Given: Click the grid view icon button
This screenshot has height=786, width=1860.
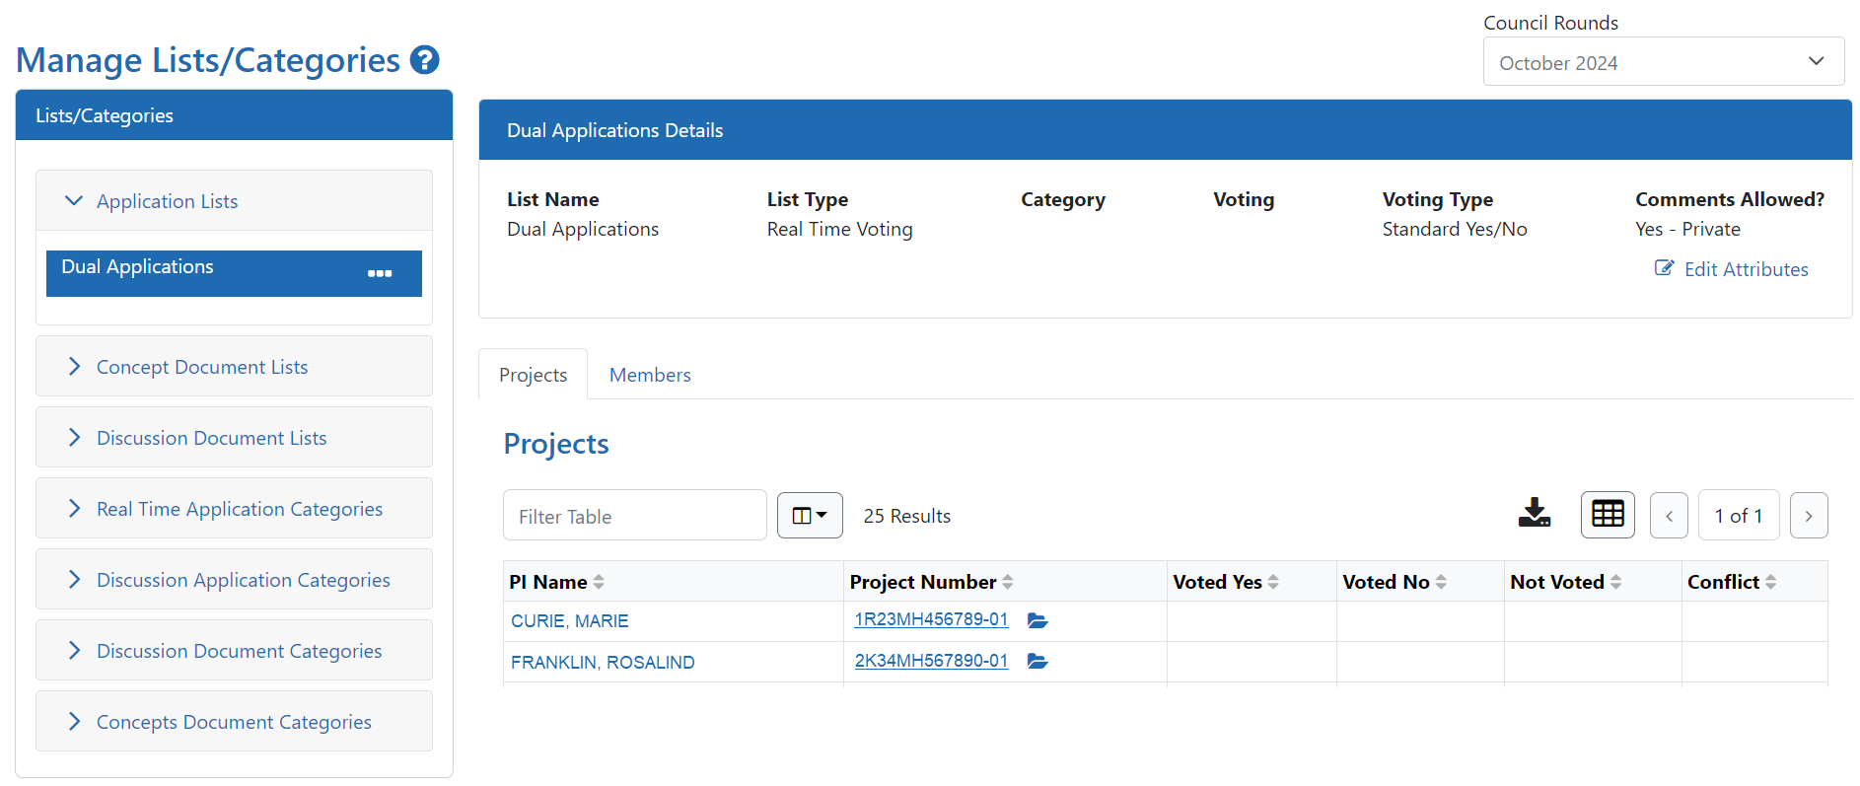Looking at the screenshot, I should (1607, 515).
